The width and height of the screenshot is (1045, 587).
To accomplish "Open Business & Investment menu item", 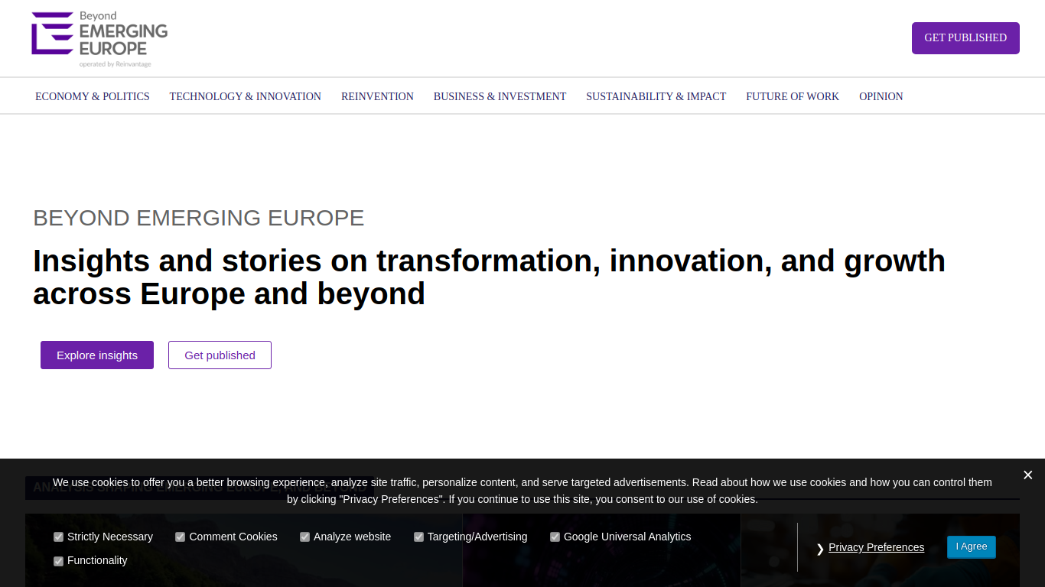I will pyautogui.click(x=500, y=96).
